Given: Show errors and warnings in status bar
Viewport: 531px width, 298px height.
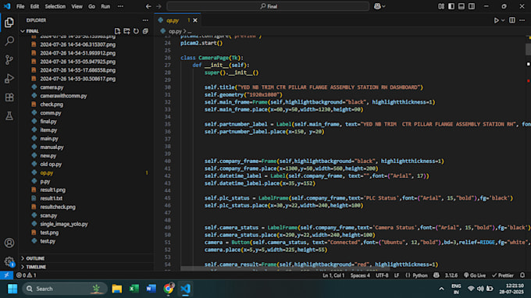Looking at the screenshot, I should 26,275.
